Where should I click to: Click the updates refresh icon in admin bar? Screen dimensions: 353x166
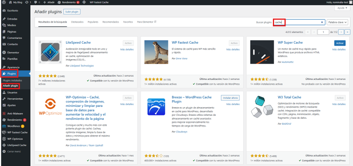[x=27, y=2]
